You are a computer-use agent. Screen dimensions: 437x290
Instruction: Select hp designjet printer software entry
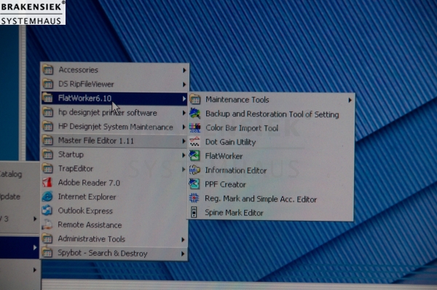point(114,113)
